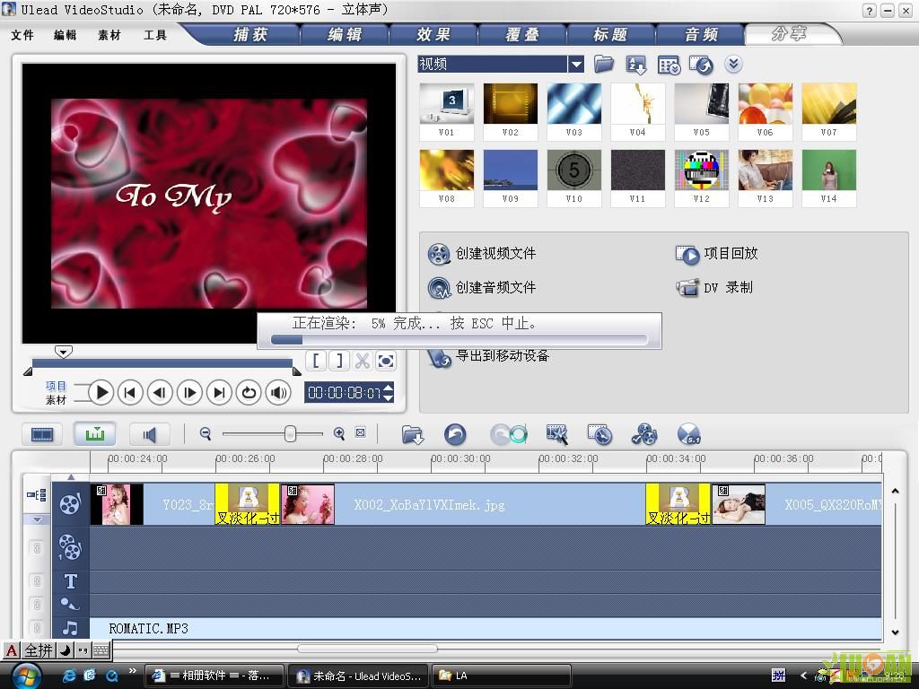919x689 pixels.
Task: Open the library manager icon
Action: click(669, 65)
